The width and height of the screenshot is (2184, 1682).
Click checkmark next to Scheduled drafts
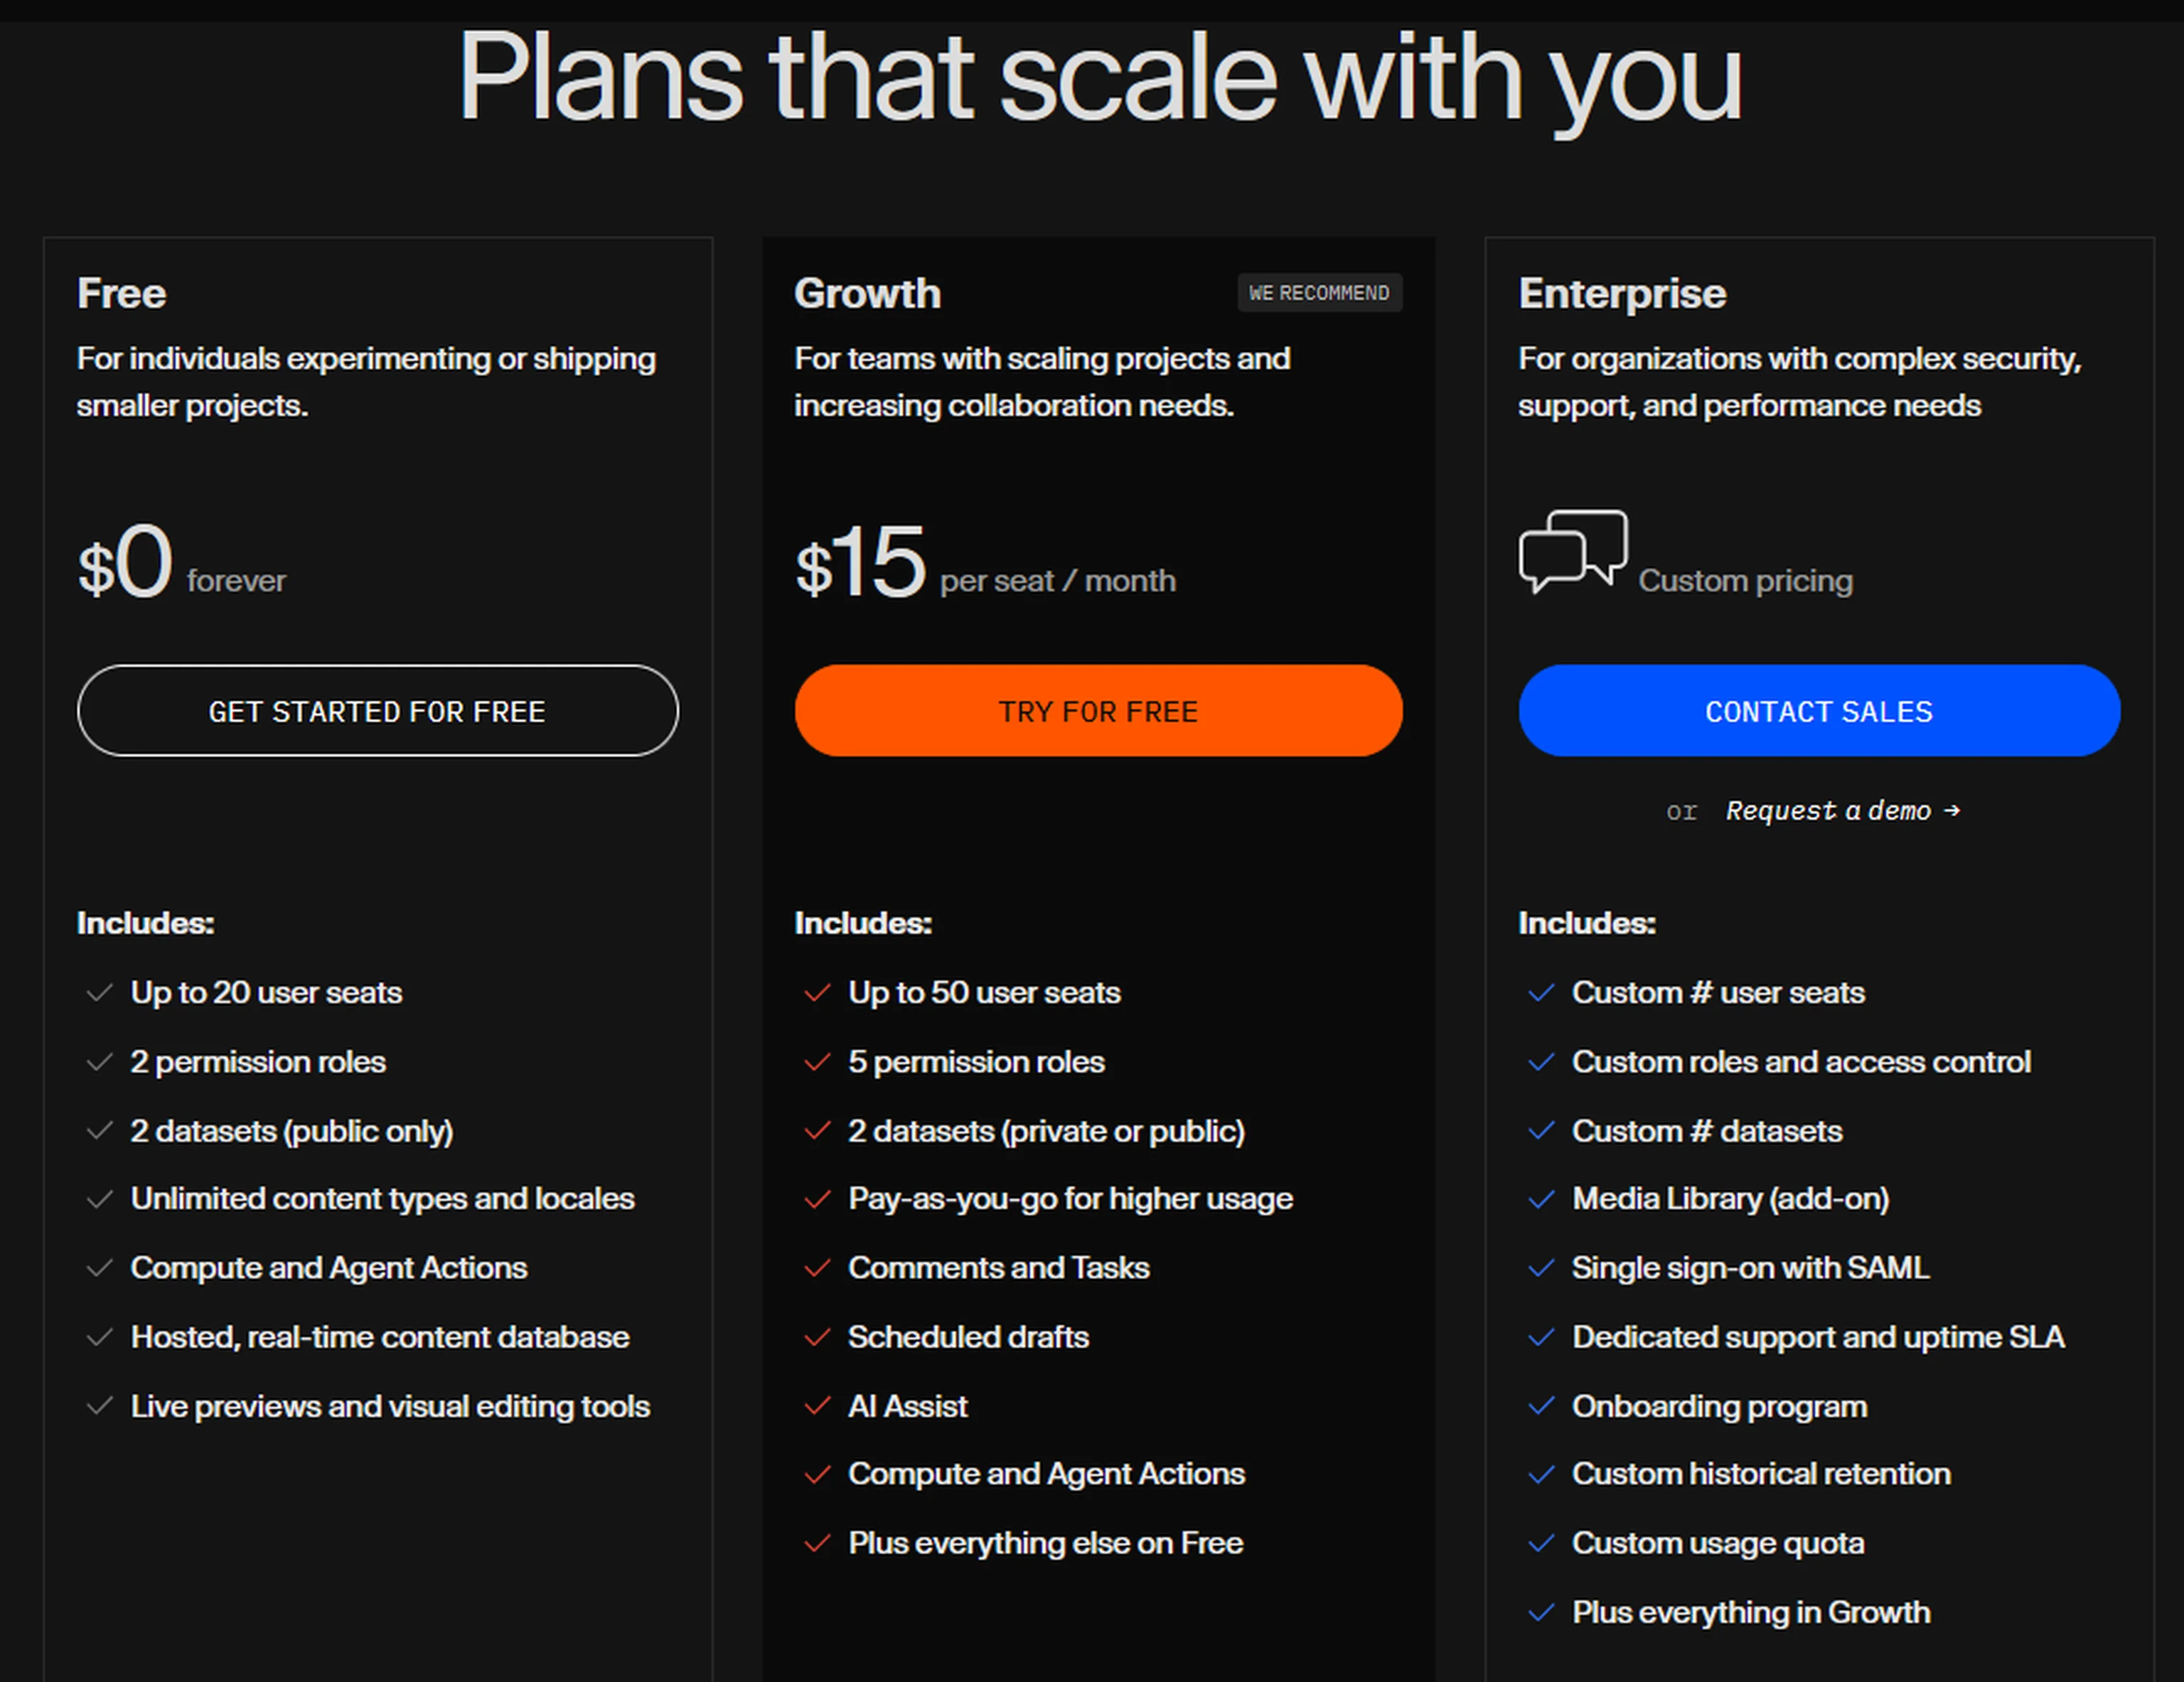click(x=817, y=1337)
